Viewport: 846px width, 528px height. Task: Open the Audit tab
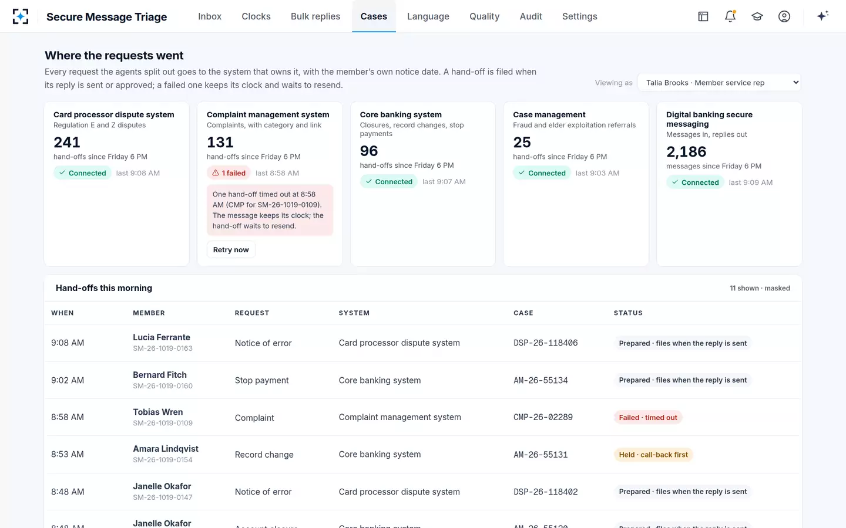click(531, 16)
